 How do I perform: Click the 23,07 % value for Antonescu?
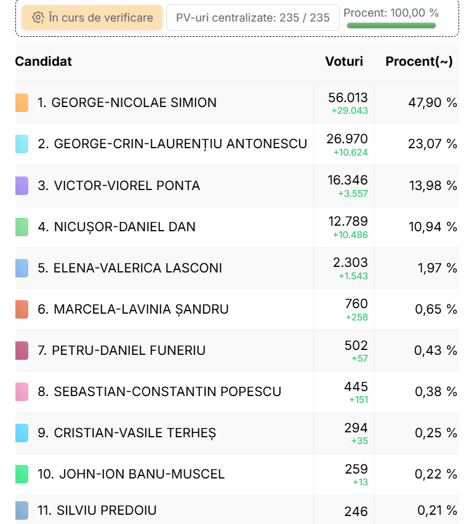[x=432, y=144]
